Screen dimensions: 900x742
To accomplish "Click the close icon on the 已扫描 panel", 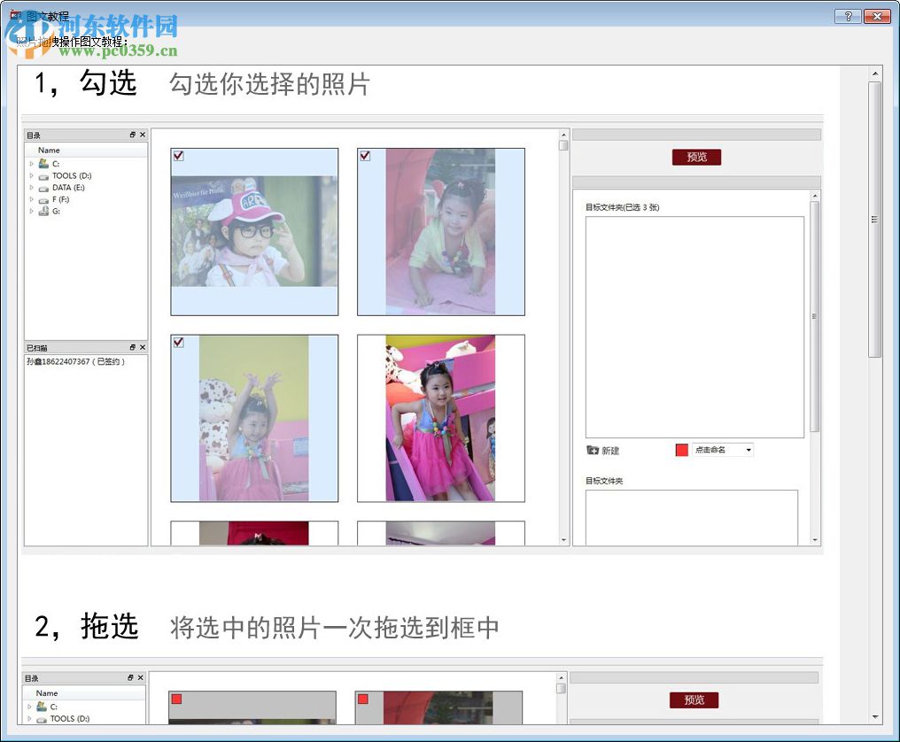I will tap(143, 347).
